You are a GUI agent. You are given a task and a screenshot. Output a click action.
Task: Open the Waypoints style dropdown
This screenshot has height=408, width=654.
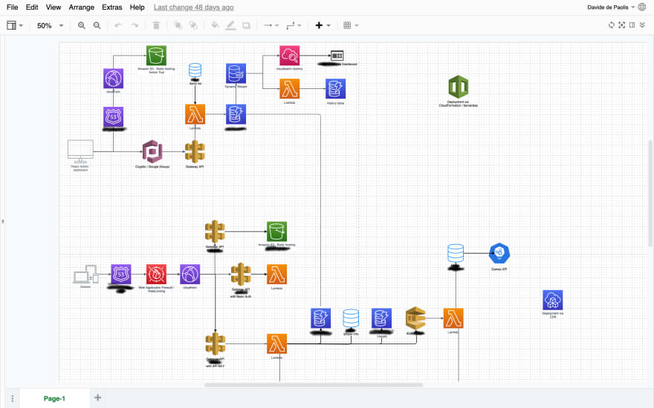pos(294,25)
